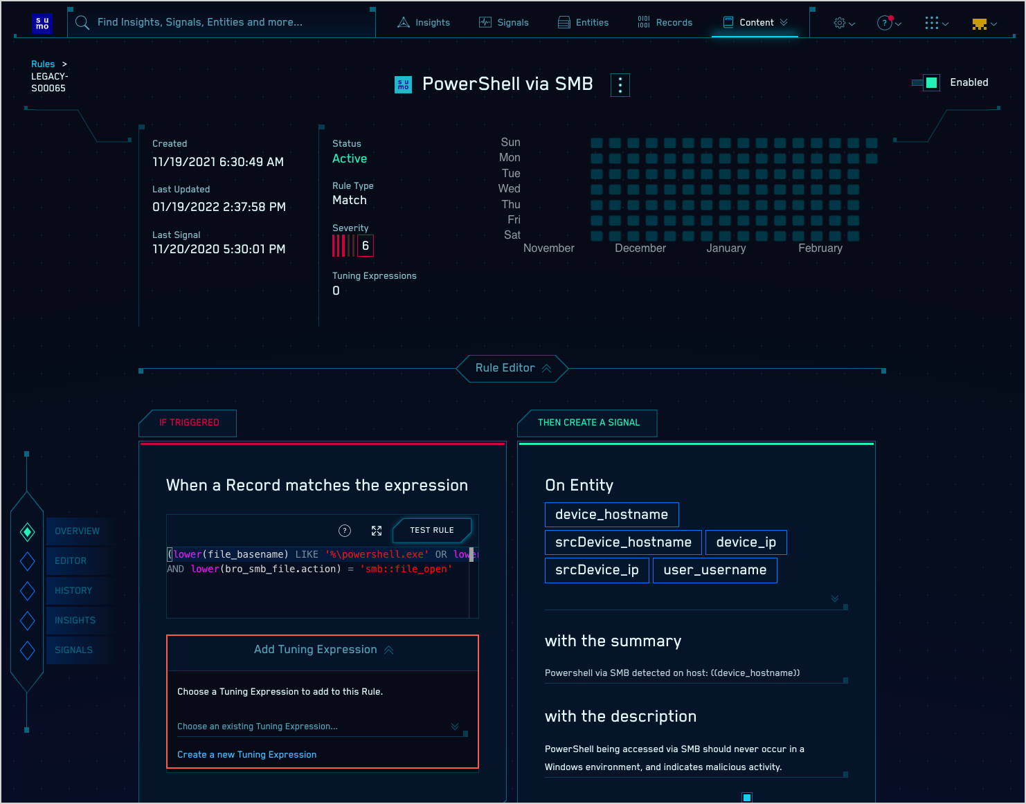Open the Content navigation menu

point(755,23)
